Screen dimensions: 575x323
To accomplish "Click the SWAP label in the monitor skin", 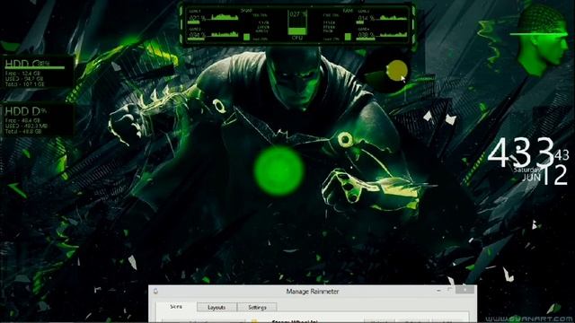I will pyautogui.click(x=246, y=11).
